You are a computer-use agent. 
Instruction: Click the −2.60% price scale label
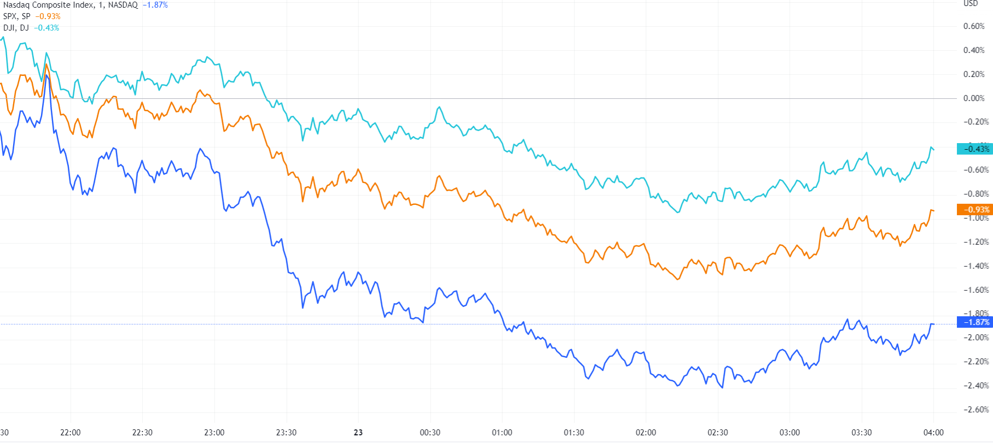[976, 410]
